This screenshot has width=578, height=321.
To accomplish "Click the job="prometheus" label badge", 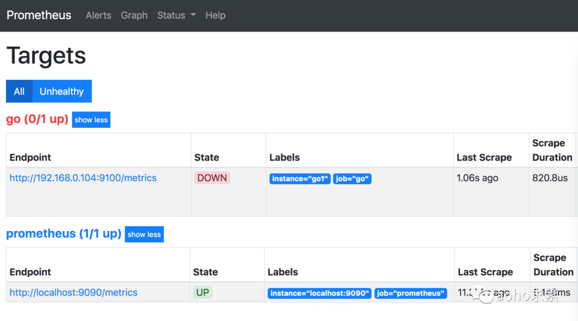I will click(x=410, y=293).
